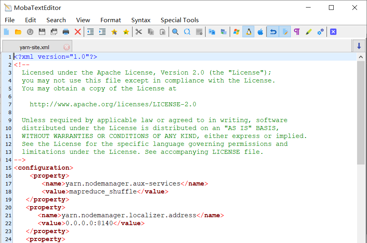Open Find and Replace icon
The image size is (367, 243).
pos(187,32)
